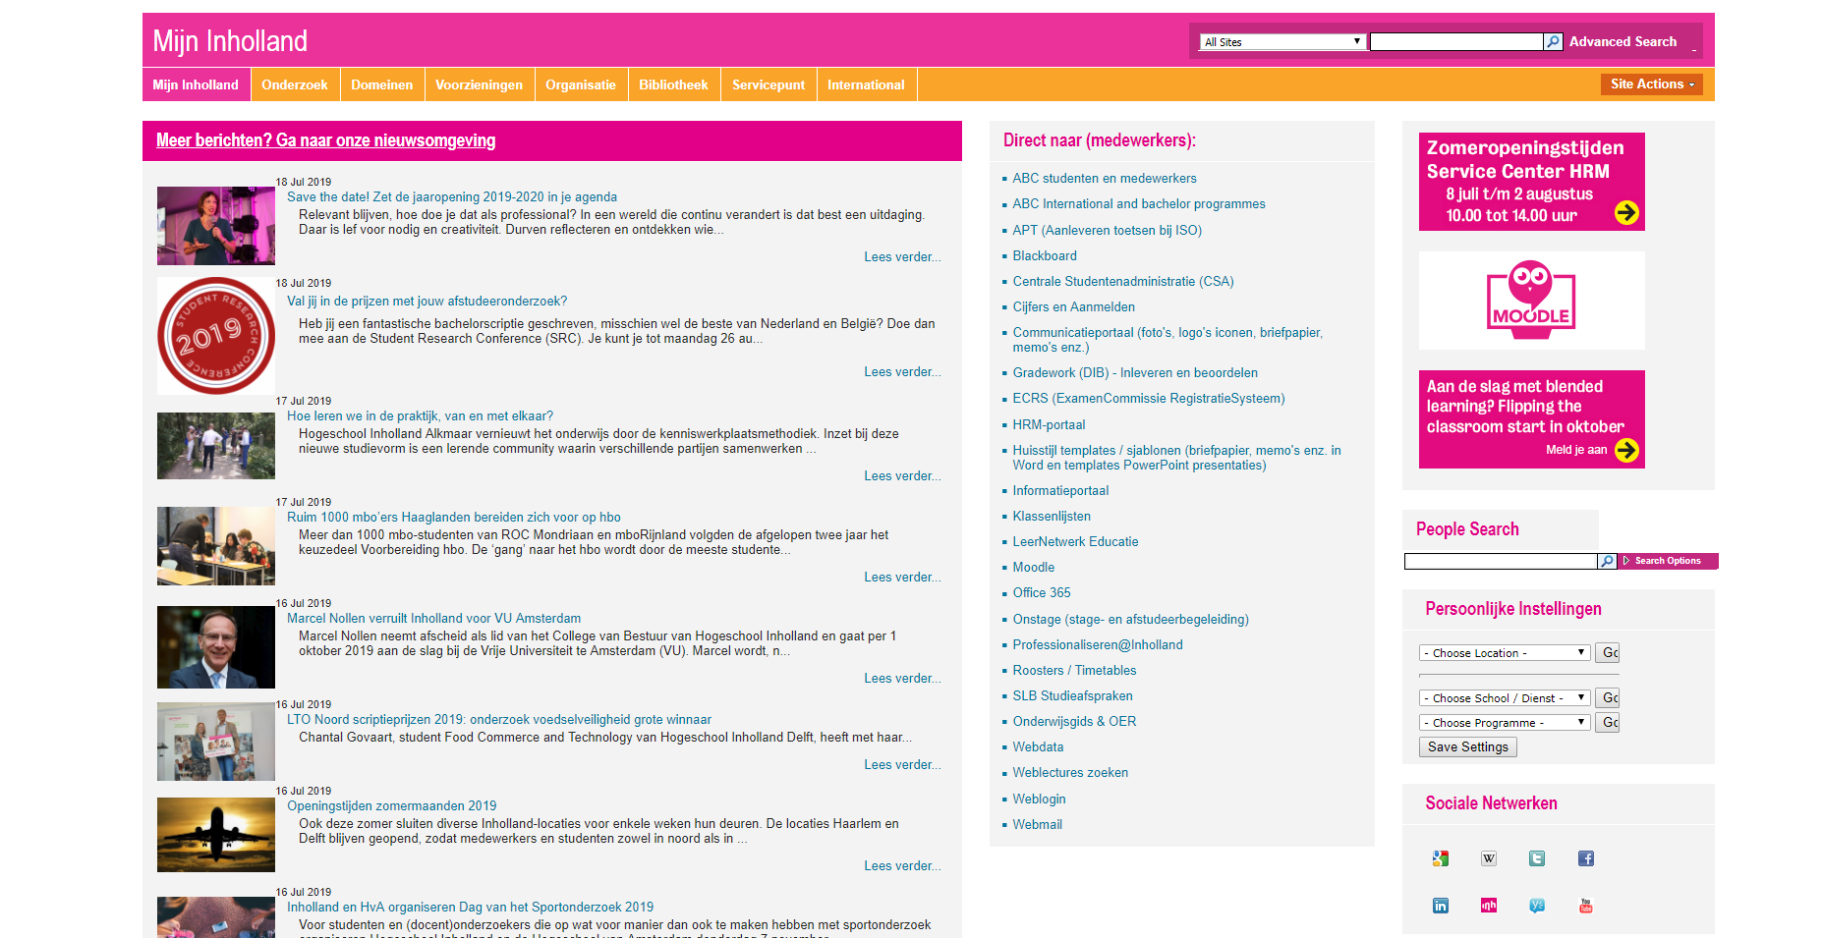This screenshot has width=1822, height=938.
Task: Open the Blackboard quick link
Action: (x=1045, y=256)
